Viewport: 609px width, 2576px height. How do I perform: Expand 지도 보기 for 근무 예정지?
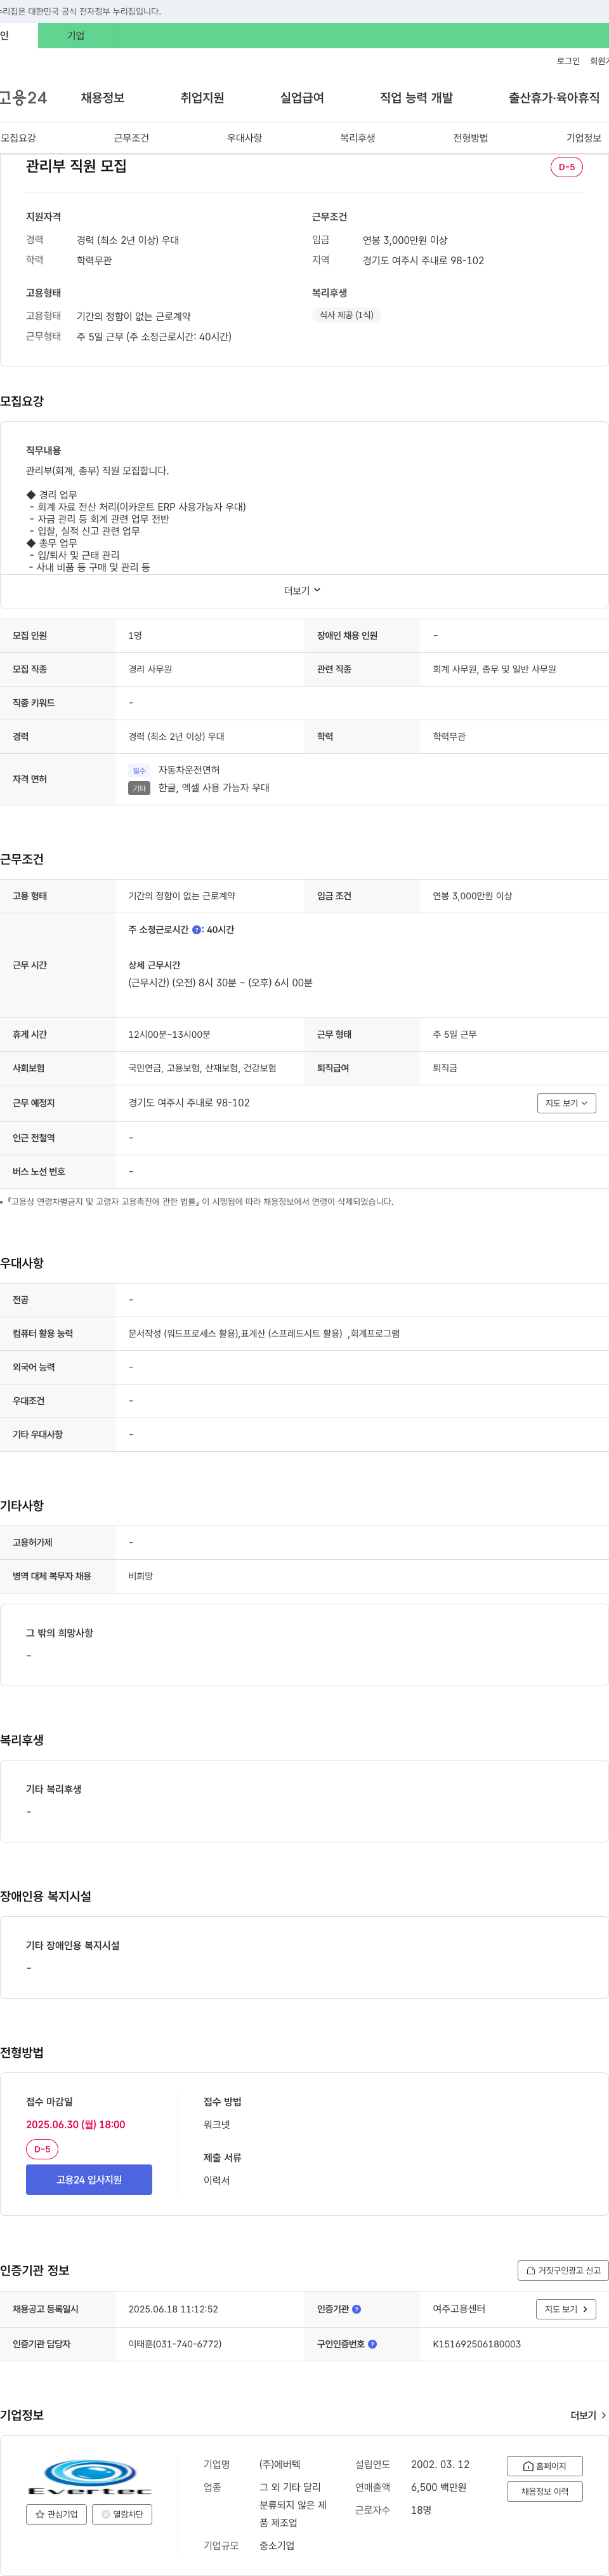[x=566, y=1103]
